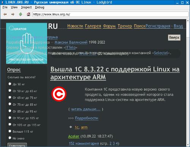The image size is (190, 147).
Task: Select the Больше 115 кг option
Action: pyautogui.click(x=10, y=131)
